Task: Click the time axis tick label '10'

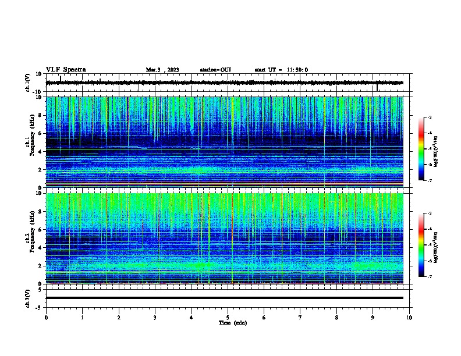Action: click(409, 318)
